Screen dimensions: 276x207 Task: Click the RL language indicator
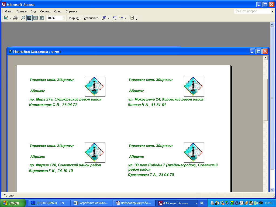pyautogui.click(x=202, y=203)
